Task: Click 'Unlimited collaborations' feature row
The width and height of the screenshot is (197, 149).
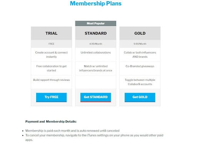Action: click(x=96, y=55)
